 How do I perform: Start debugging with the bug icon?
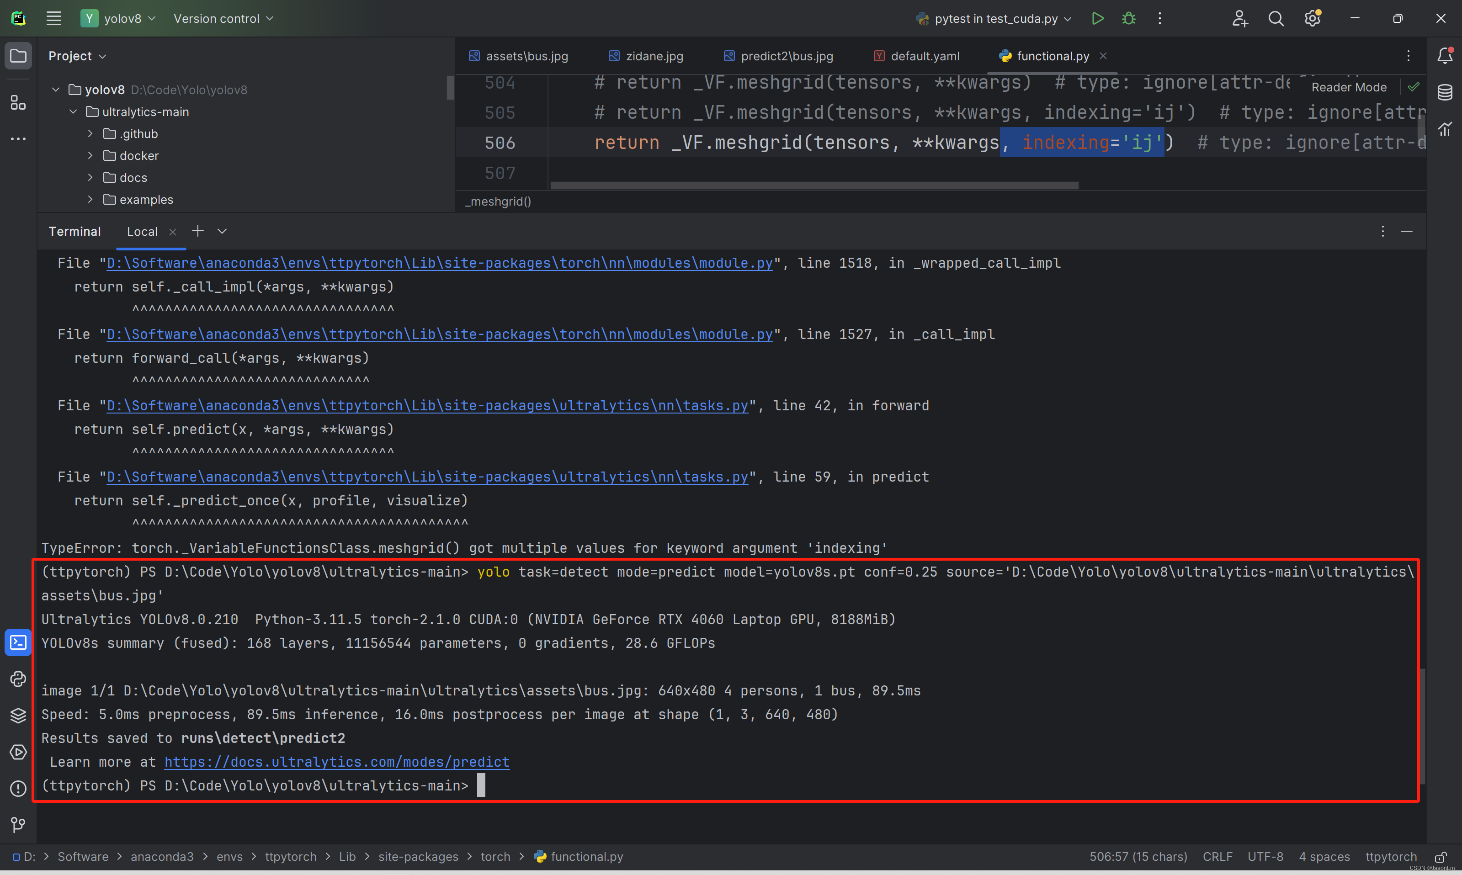(1128, 18)
